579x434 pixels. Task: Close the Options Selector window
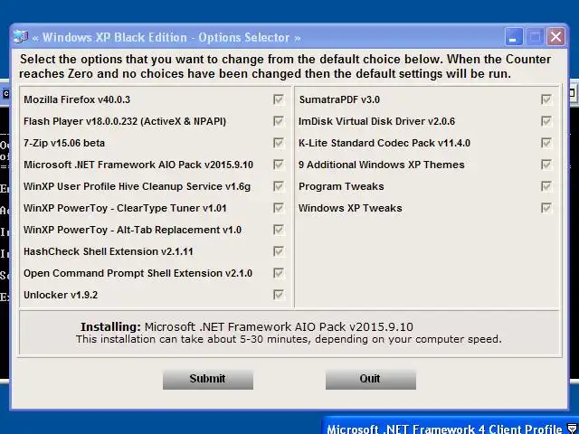coord(555,37)
